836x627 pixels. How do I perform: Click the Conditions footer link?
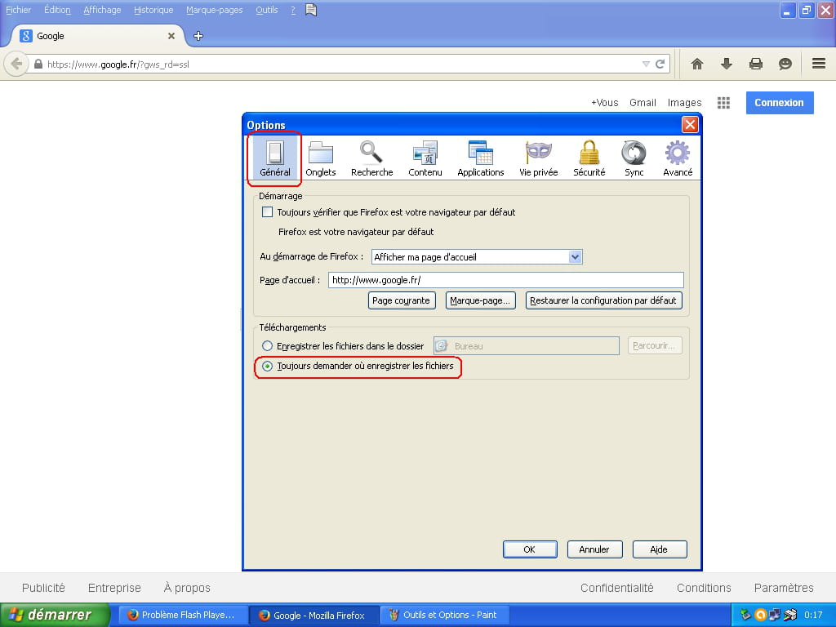pyautogui.click(x=704, y=588)
